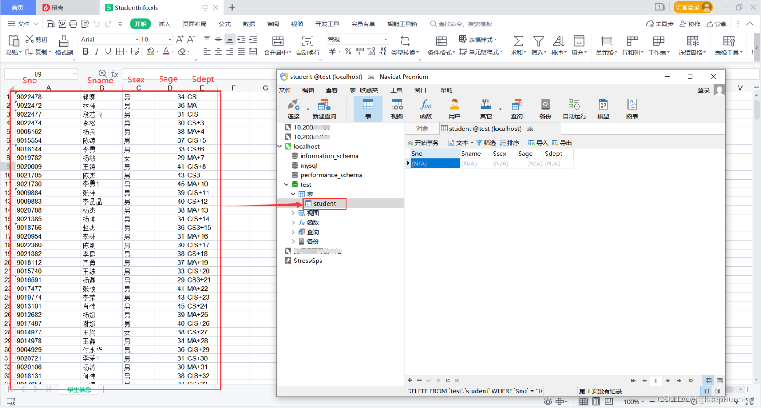This screenshot has height=408, width=761.
Task: Click the undo arrow in the WPS quick toolbar
Action: tap(96, 24)
